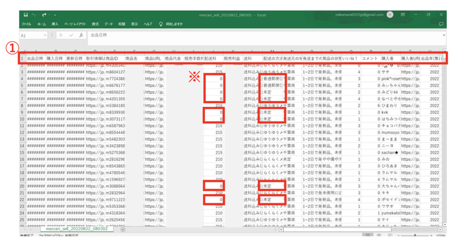Open the ファイル menu

(26, 24)
